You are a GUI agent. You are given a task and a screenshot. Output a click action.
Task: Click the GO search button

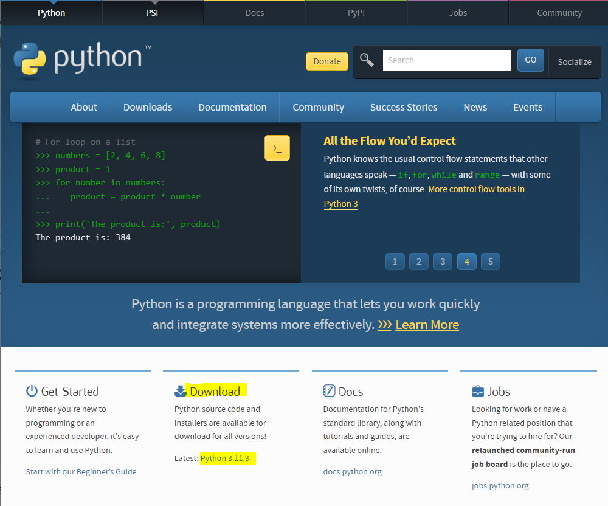(530, 60)
